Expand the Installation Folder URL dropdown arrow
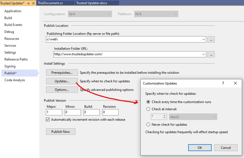 coord(203,54)
